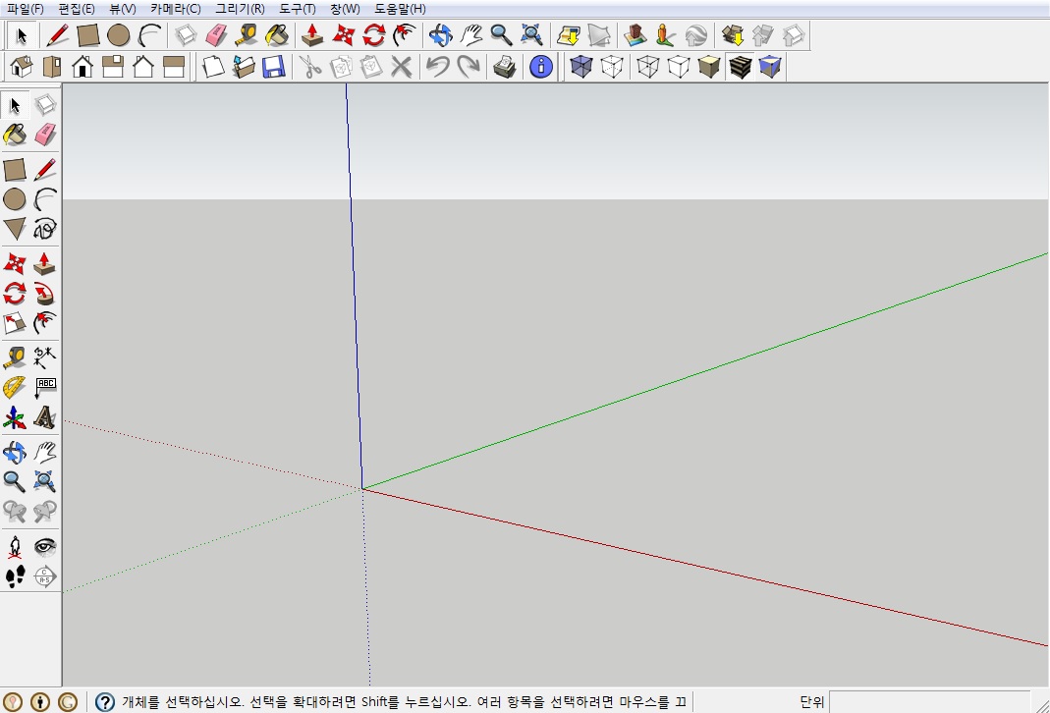Select Paint Bucket in left tool set
This screenshot has width=1050, height=713.
[15, 135]
